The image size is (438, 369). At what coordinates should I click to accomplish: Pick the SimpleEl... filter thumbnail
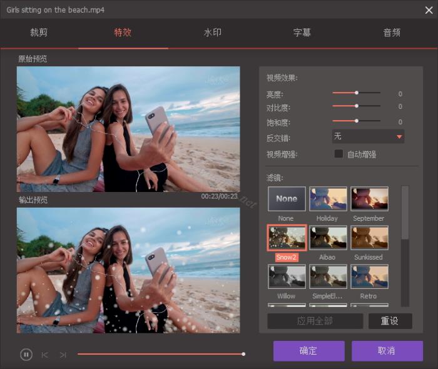pos(328,276)
